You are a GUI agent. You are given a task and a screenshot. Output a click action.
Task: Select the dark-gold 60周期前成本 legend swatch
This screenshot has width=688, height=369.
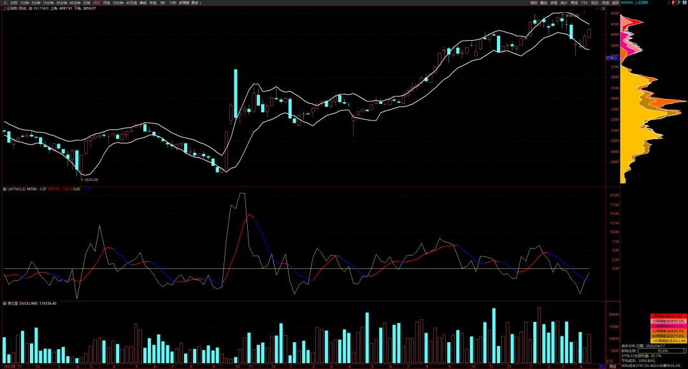coord(669,336)
